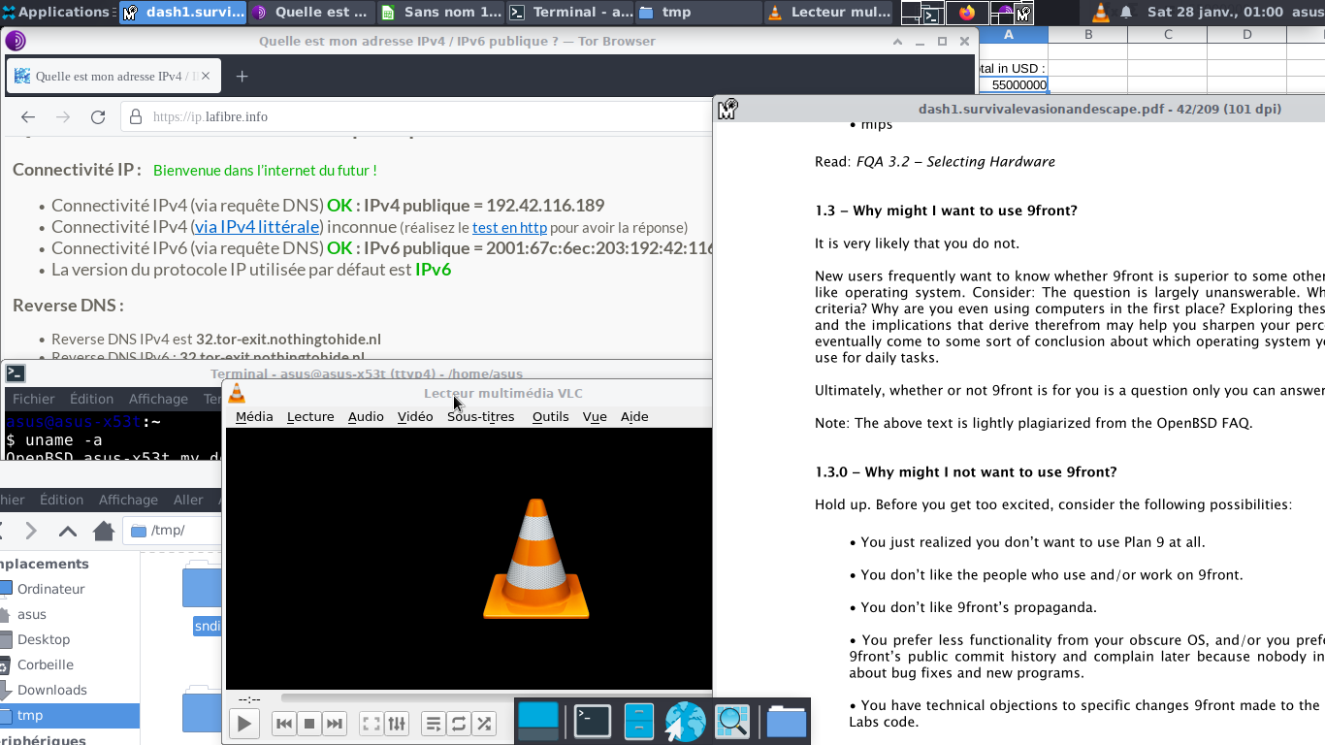Skip to next media in VLC
Image resolution: width=1325 pixels, height=745 pixels.
[x=335, y=724]
